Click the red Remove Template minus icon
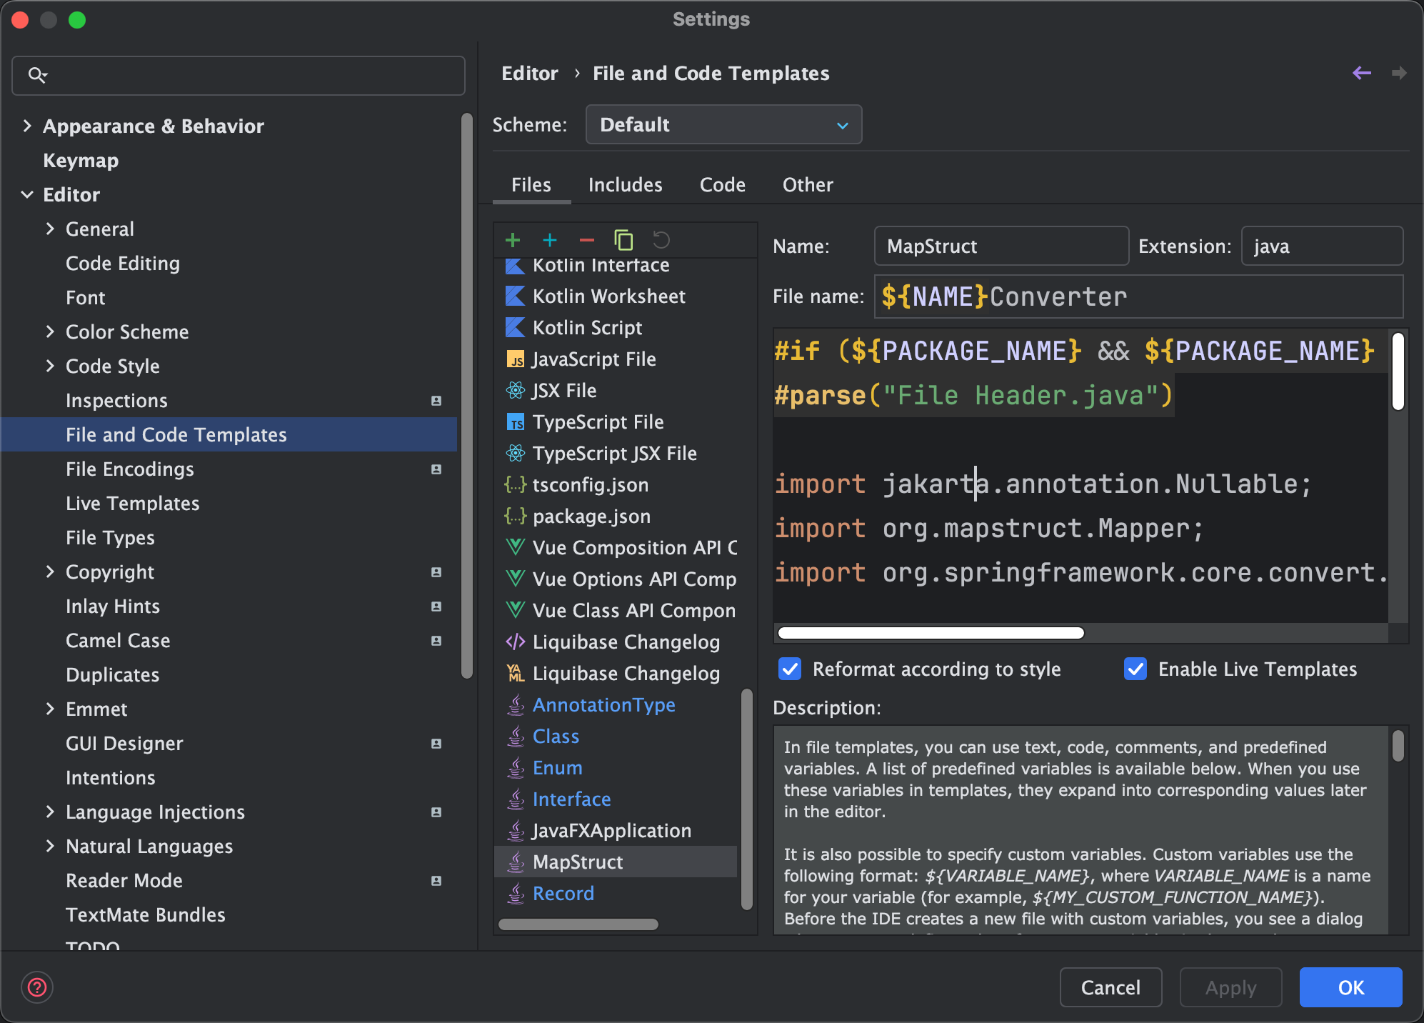 coord(587,240)
